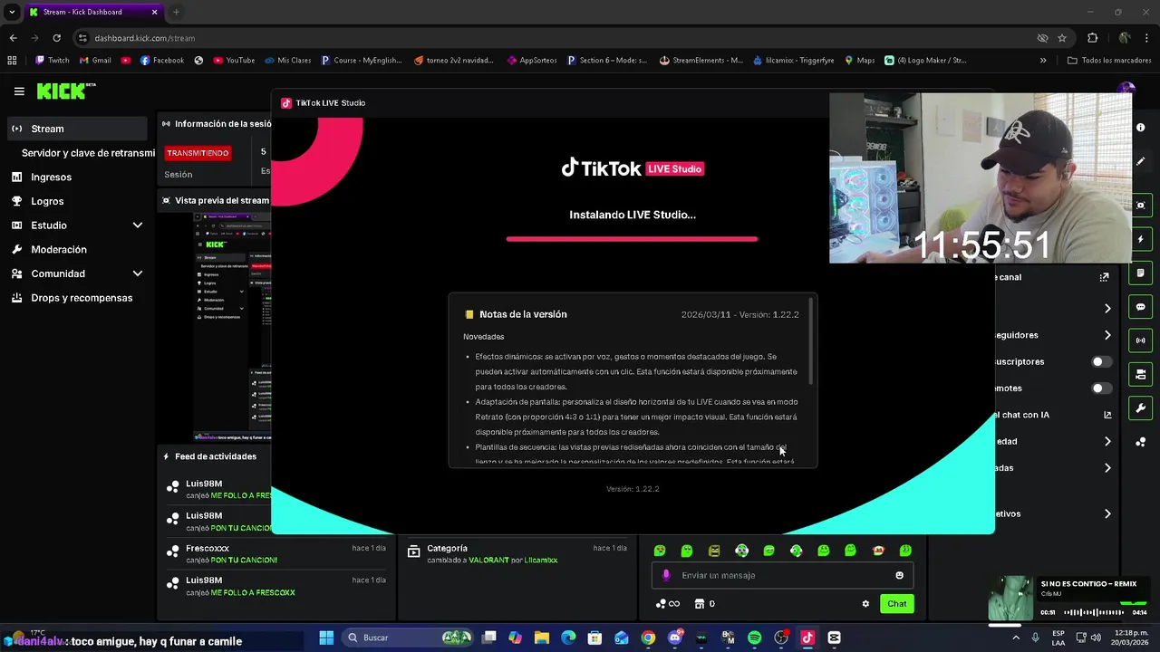The height and width of the screenshot is (652, 1160).
Task: Click the browser back arrow
Action: tap(13, 38)
